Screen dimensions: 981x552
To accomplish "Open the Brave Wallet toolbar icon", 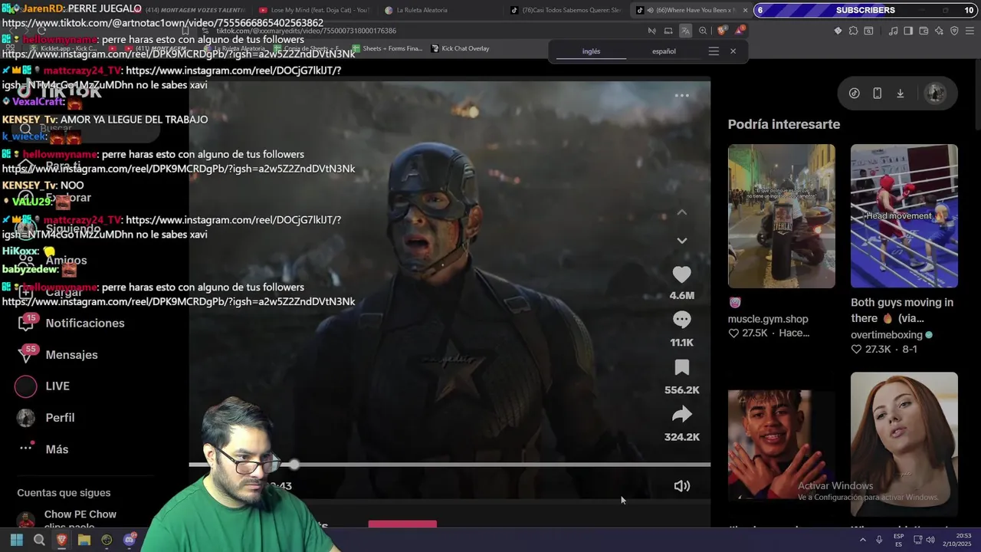I will 924,31.
